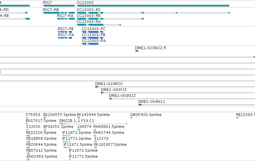Click the EK143644.5prime EST
Image resolution: width=255 pixels, height=161 pixels.
click(x=79, y=118)
